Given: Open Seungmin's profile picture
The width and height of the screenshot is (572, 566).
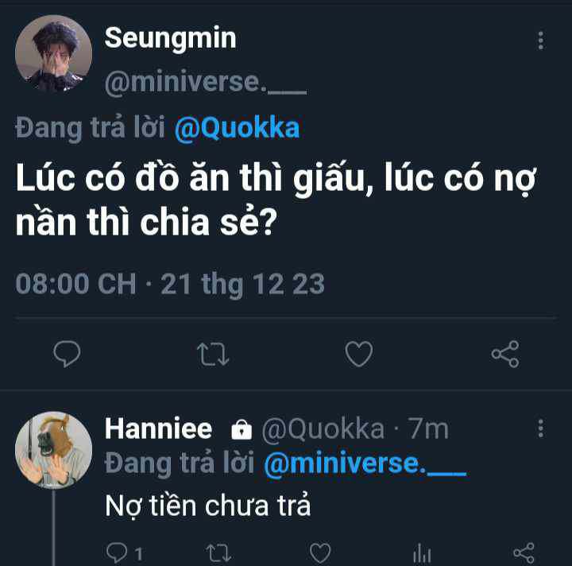Looking at the screenshot, I should pos(53,54).
